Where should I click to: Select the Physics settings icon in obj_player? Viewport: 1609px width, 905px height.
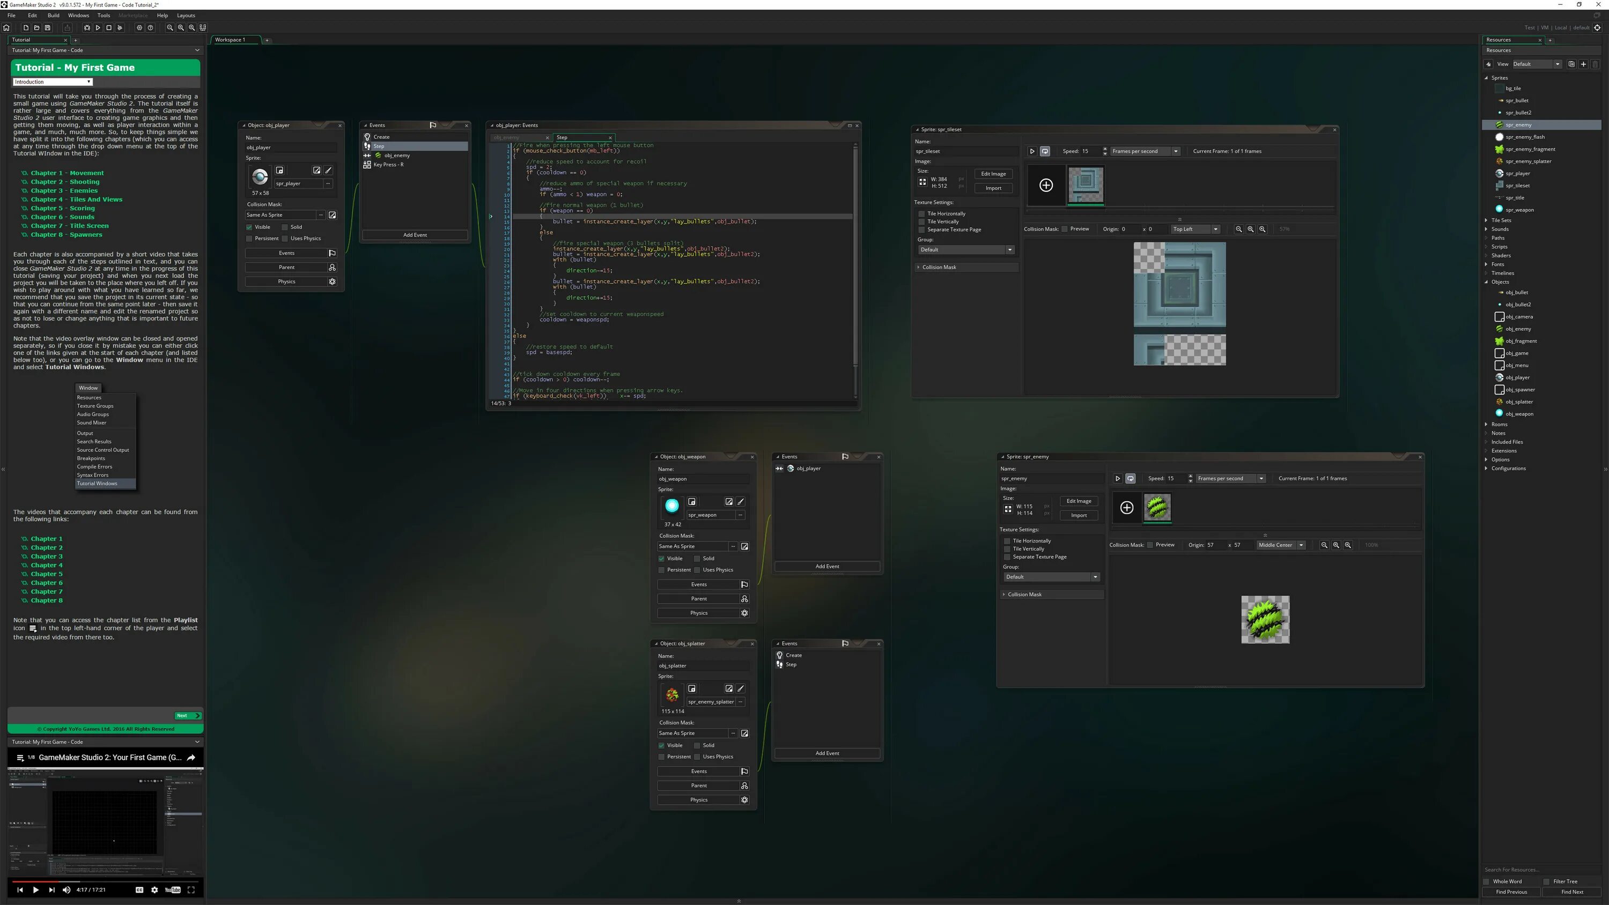pos(333,281)
